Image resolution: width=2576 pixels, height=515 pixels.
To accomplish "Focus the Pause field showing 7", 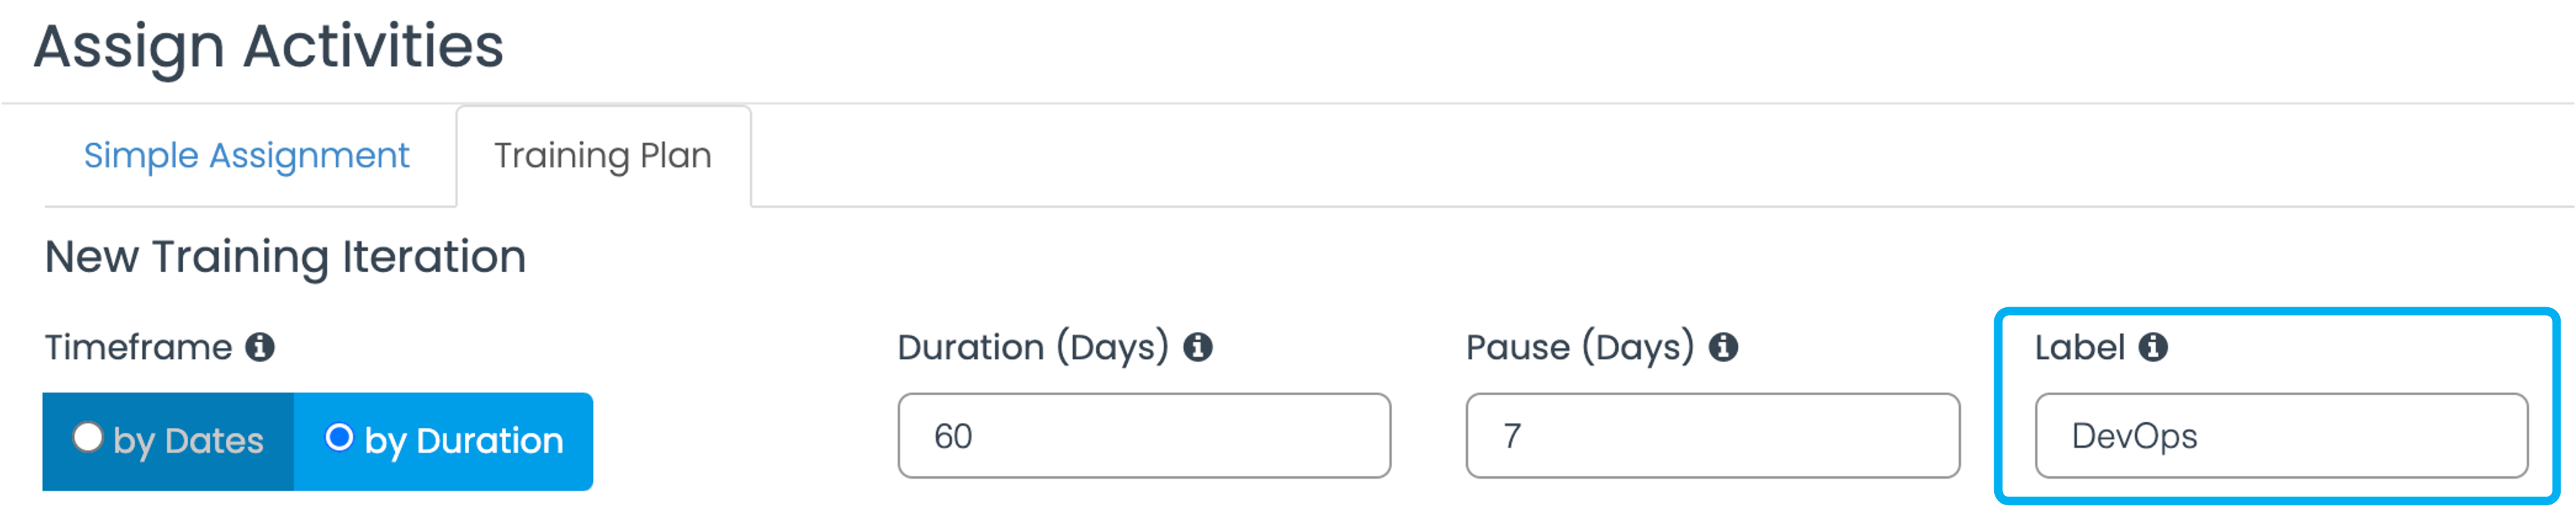I will coord(1712,436).
